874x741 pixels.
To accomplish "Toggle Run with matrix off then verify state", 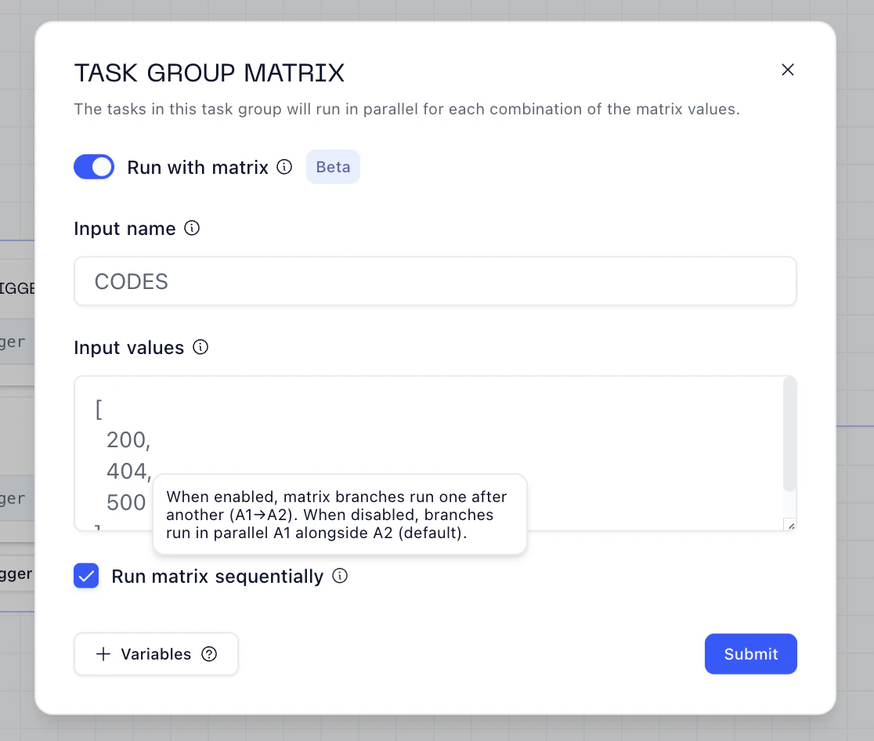I will 94,167.
